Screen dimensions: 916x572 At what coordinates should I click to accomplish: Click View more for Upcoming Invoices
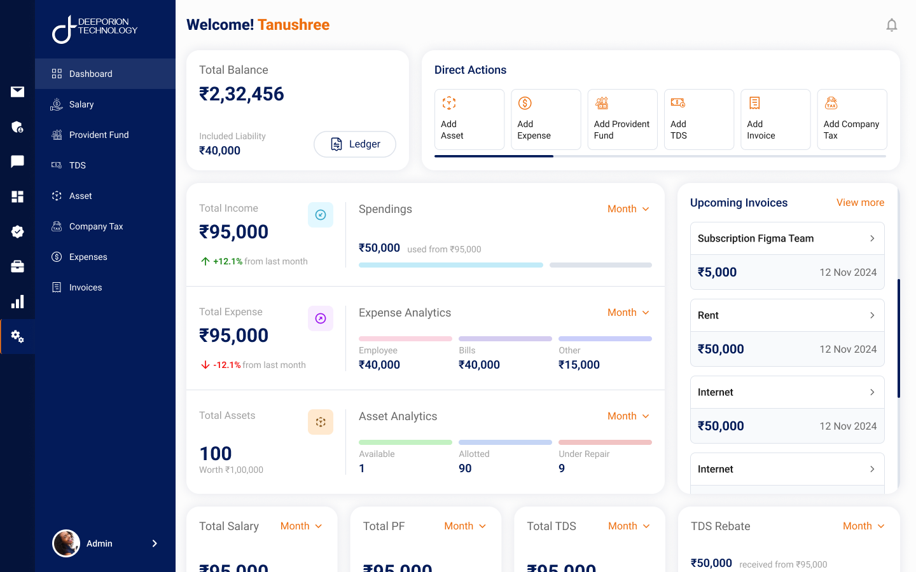[x=860, y=203]
